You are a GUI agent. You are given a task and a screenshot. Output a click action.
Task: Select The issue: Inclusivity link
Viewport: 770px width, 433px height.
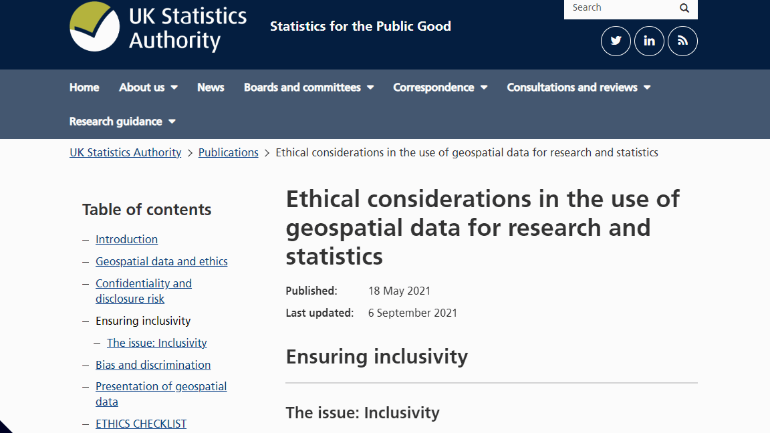[x=156, y=343]
